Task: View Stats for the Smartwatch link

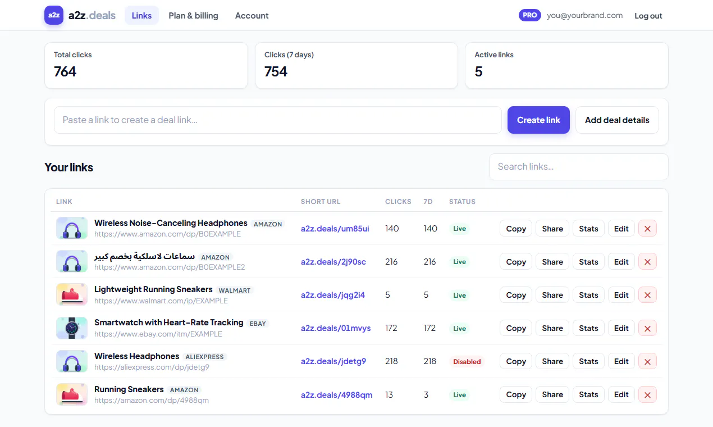Action: [588, 328]
